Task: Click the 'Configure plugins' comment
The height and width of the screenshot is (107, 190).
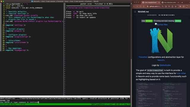Action: pos(16,35)
